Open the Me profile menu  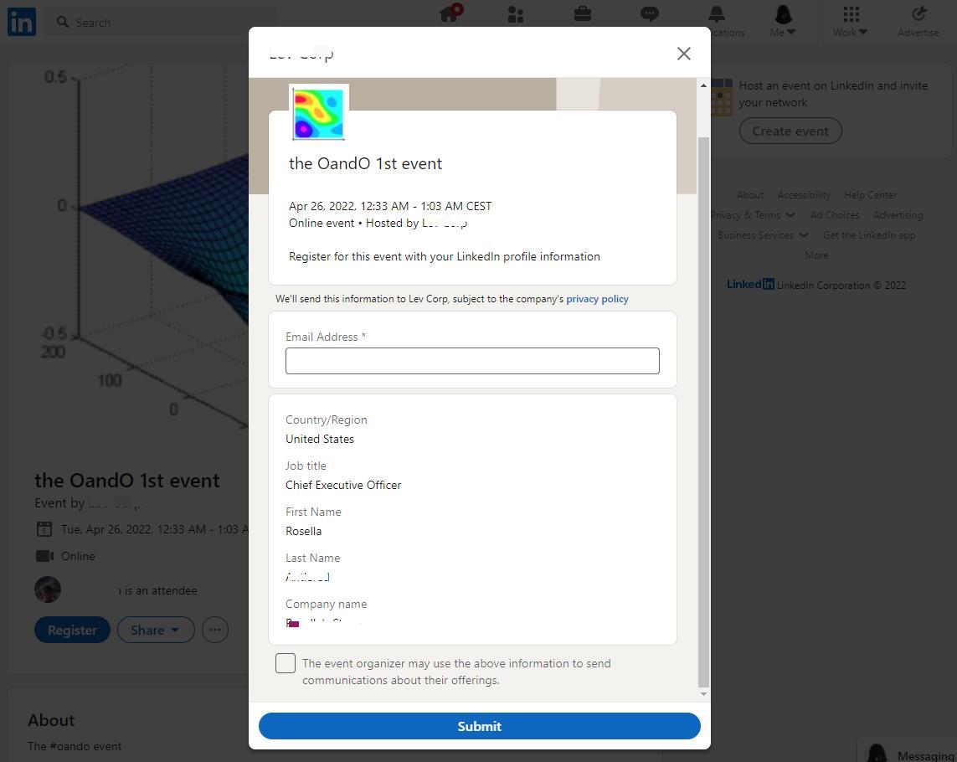tap(783, 21)
